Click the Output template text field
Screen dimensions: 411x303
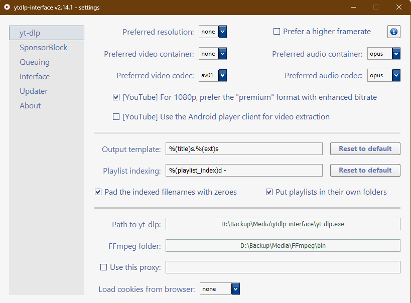click(244, 149)
